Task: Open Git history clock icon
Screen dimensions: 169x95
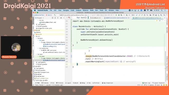Action: point(145,15)
